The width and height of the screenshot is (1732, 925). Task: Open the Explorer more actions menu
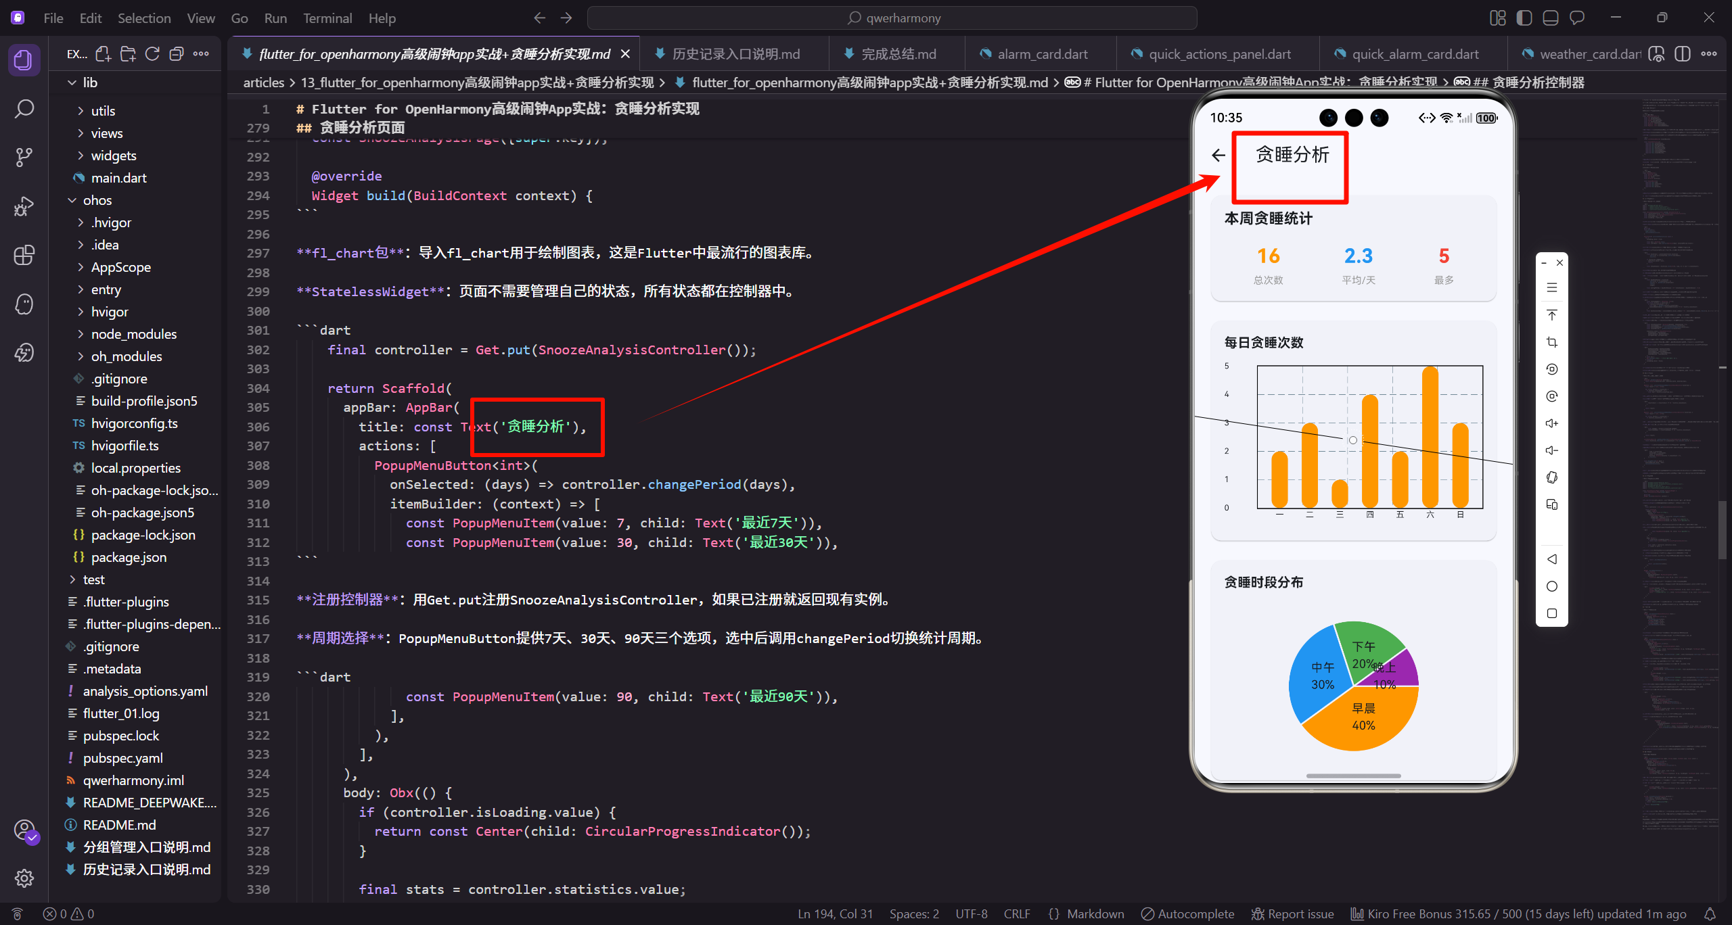tap(201, 54)
